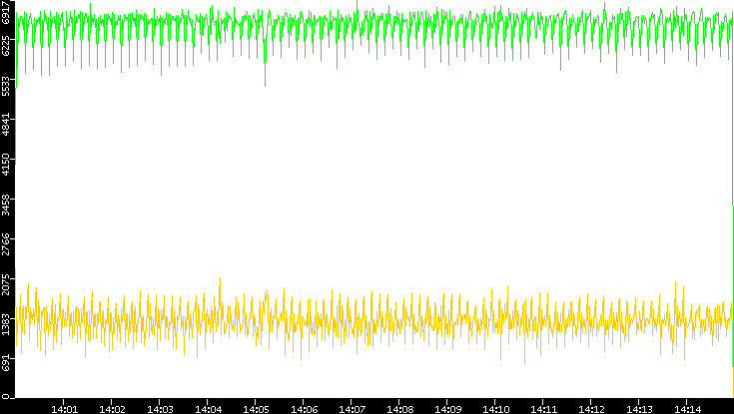734x414 pixels.
Task: Click the 3458 value on the vertical axis
Action: [x=6, y=205]
